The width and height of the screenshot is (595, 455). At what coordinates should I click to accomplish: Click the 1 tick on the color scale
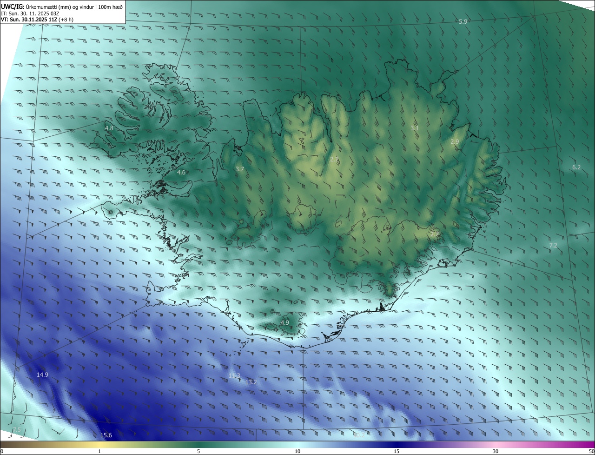coord(99,451)
